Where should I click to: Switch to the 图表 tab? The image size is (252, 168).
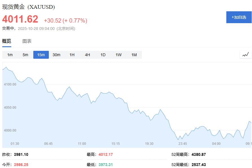[27, 41]
